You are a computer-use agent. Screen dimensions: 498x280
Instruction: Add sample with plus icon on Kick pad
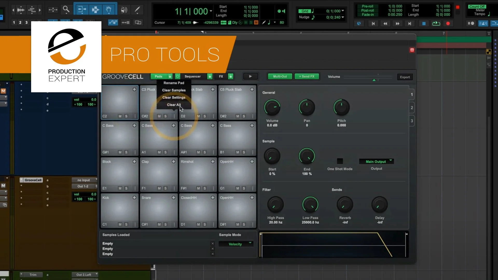click(x=134, y=198)
